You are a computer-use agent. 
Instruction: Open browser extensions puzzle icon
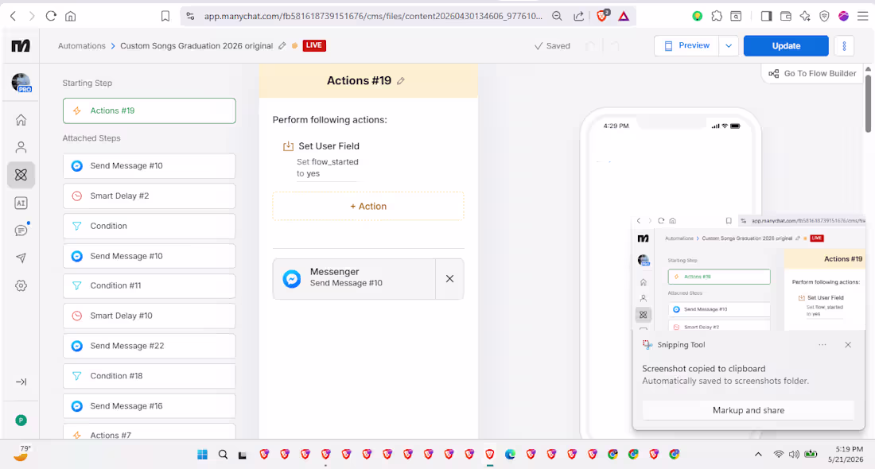[717, 16]
